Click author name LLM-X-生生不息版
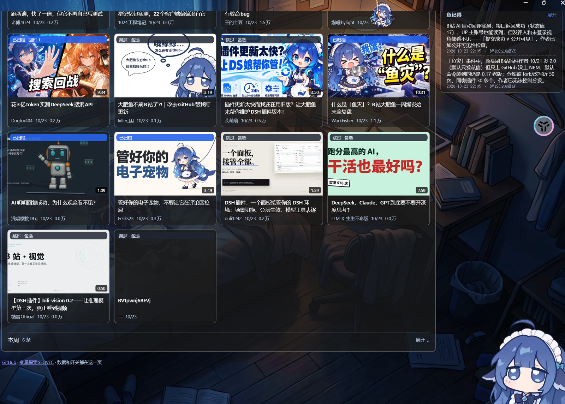 click(x=350, y=219)
